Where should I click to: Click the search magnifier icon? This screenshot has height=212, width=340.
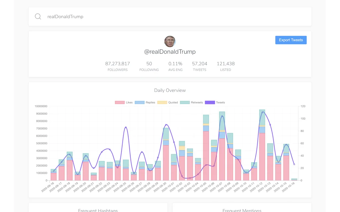[x=38, y=17]
